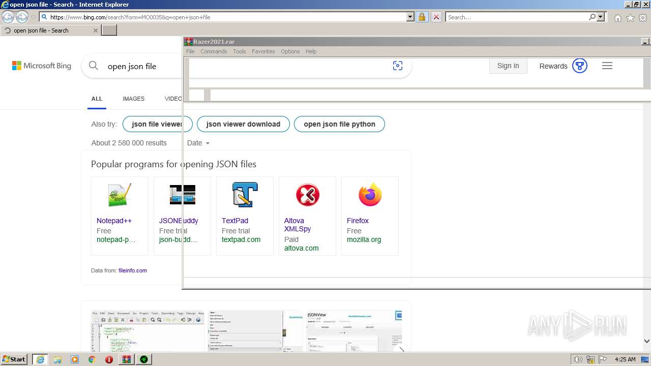Open the Firefox link
Viewport: 651px width, 366px height.
pos(358,221)
